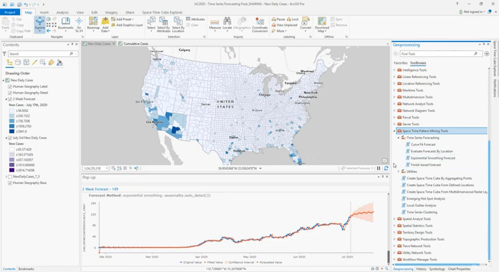Viewport: 499px width, 272px height.
Task: Click the Lock labeling button
Action: pyautogui.click(x=292, y=19)
